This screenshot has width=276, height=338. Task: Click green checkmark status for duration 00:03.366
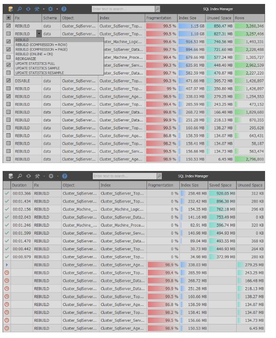click(7, 193)
